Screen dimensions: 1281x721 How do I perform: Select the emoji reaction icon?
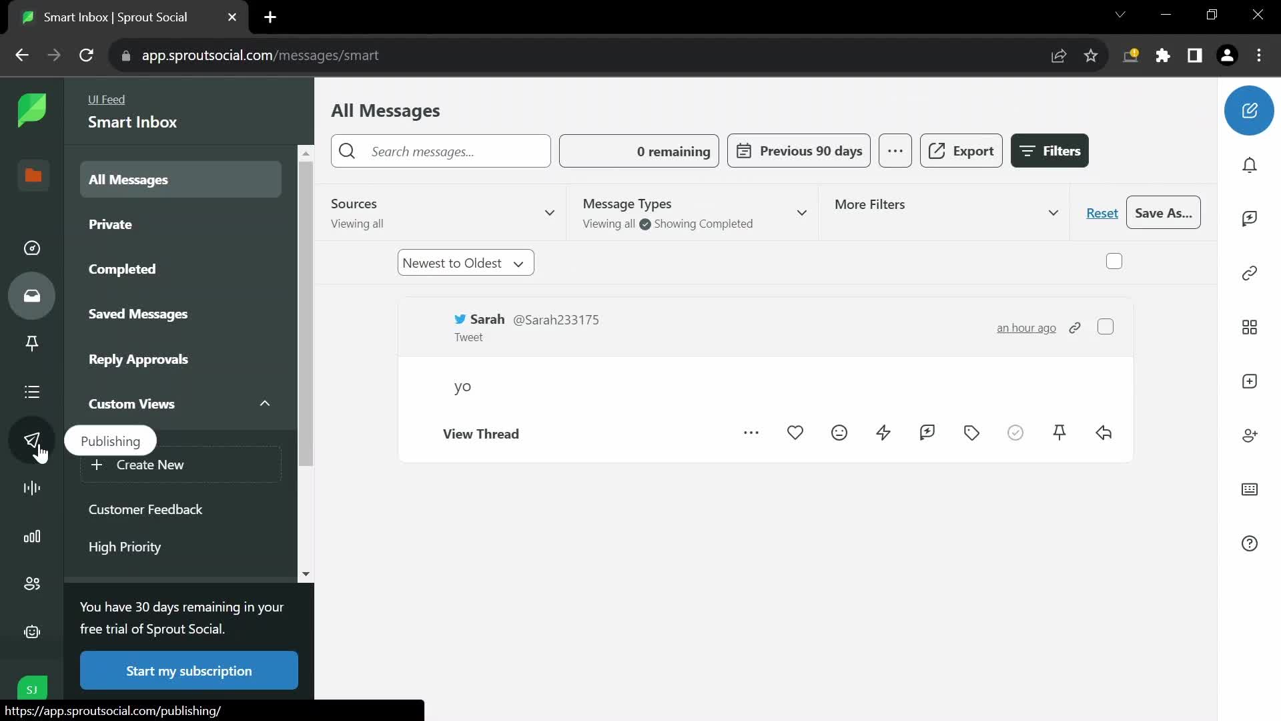(x=839, y=433)
